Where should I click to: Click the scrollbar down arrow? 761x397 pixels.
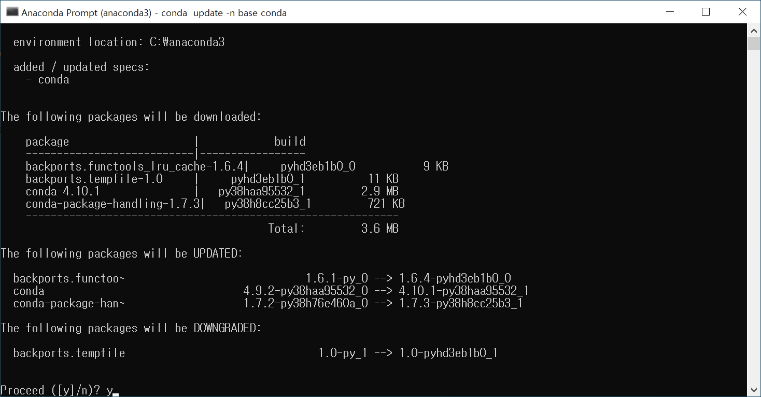tap(754, 390)
